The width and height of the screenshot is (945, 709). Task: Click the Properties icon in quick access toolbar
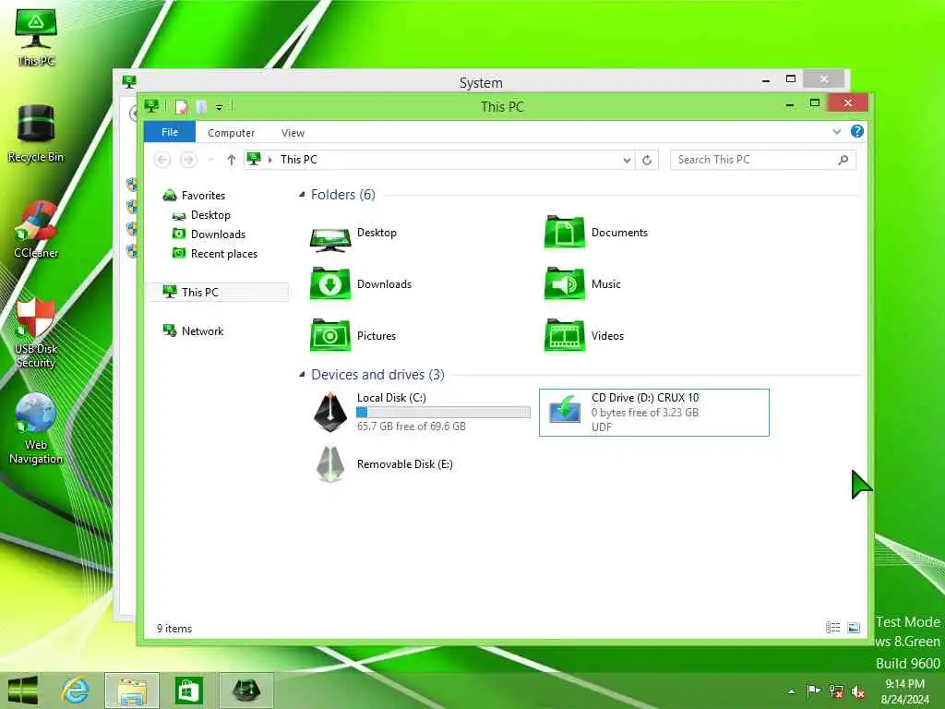point(182,107)
